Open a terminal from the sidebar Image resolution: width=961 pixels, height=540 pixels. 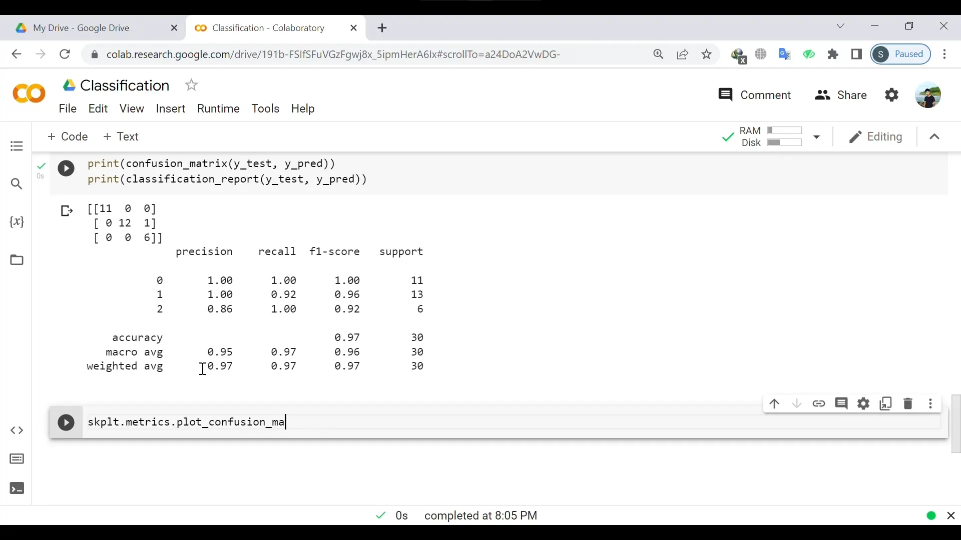17,488
